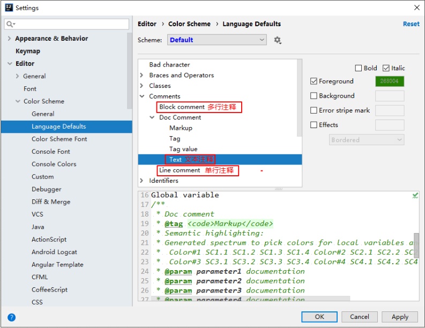The image size is (425, 328).
Task: Click the green checkmark inspection icon in preview
Action: point(415,196)
